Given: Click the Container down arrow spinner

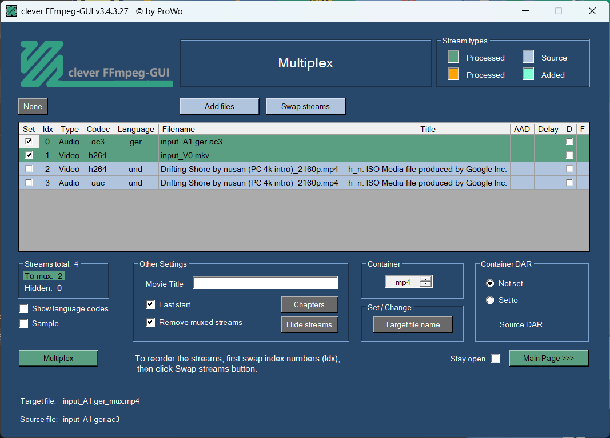Looking at the screenshot, I should coord(426,284).
